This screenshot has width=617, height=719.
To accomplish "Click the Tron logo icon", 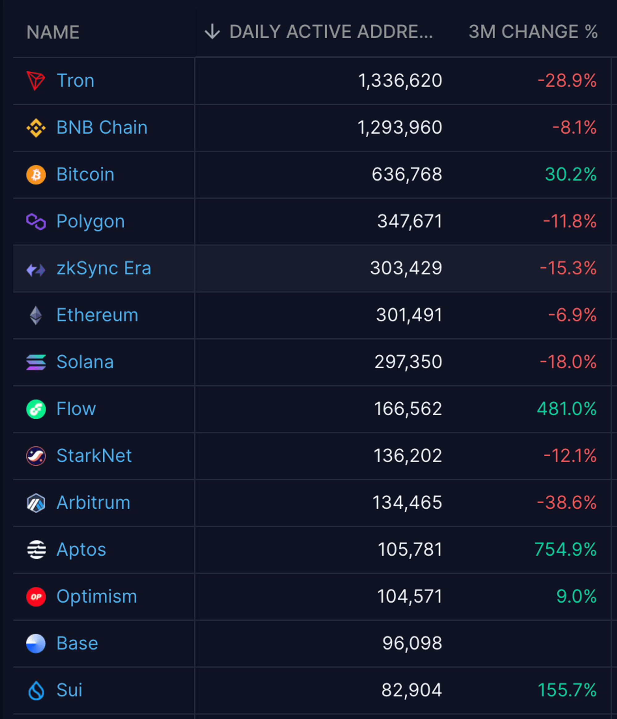I will pyautogui.click(x=35, y=81).
